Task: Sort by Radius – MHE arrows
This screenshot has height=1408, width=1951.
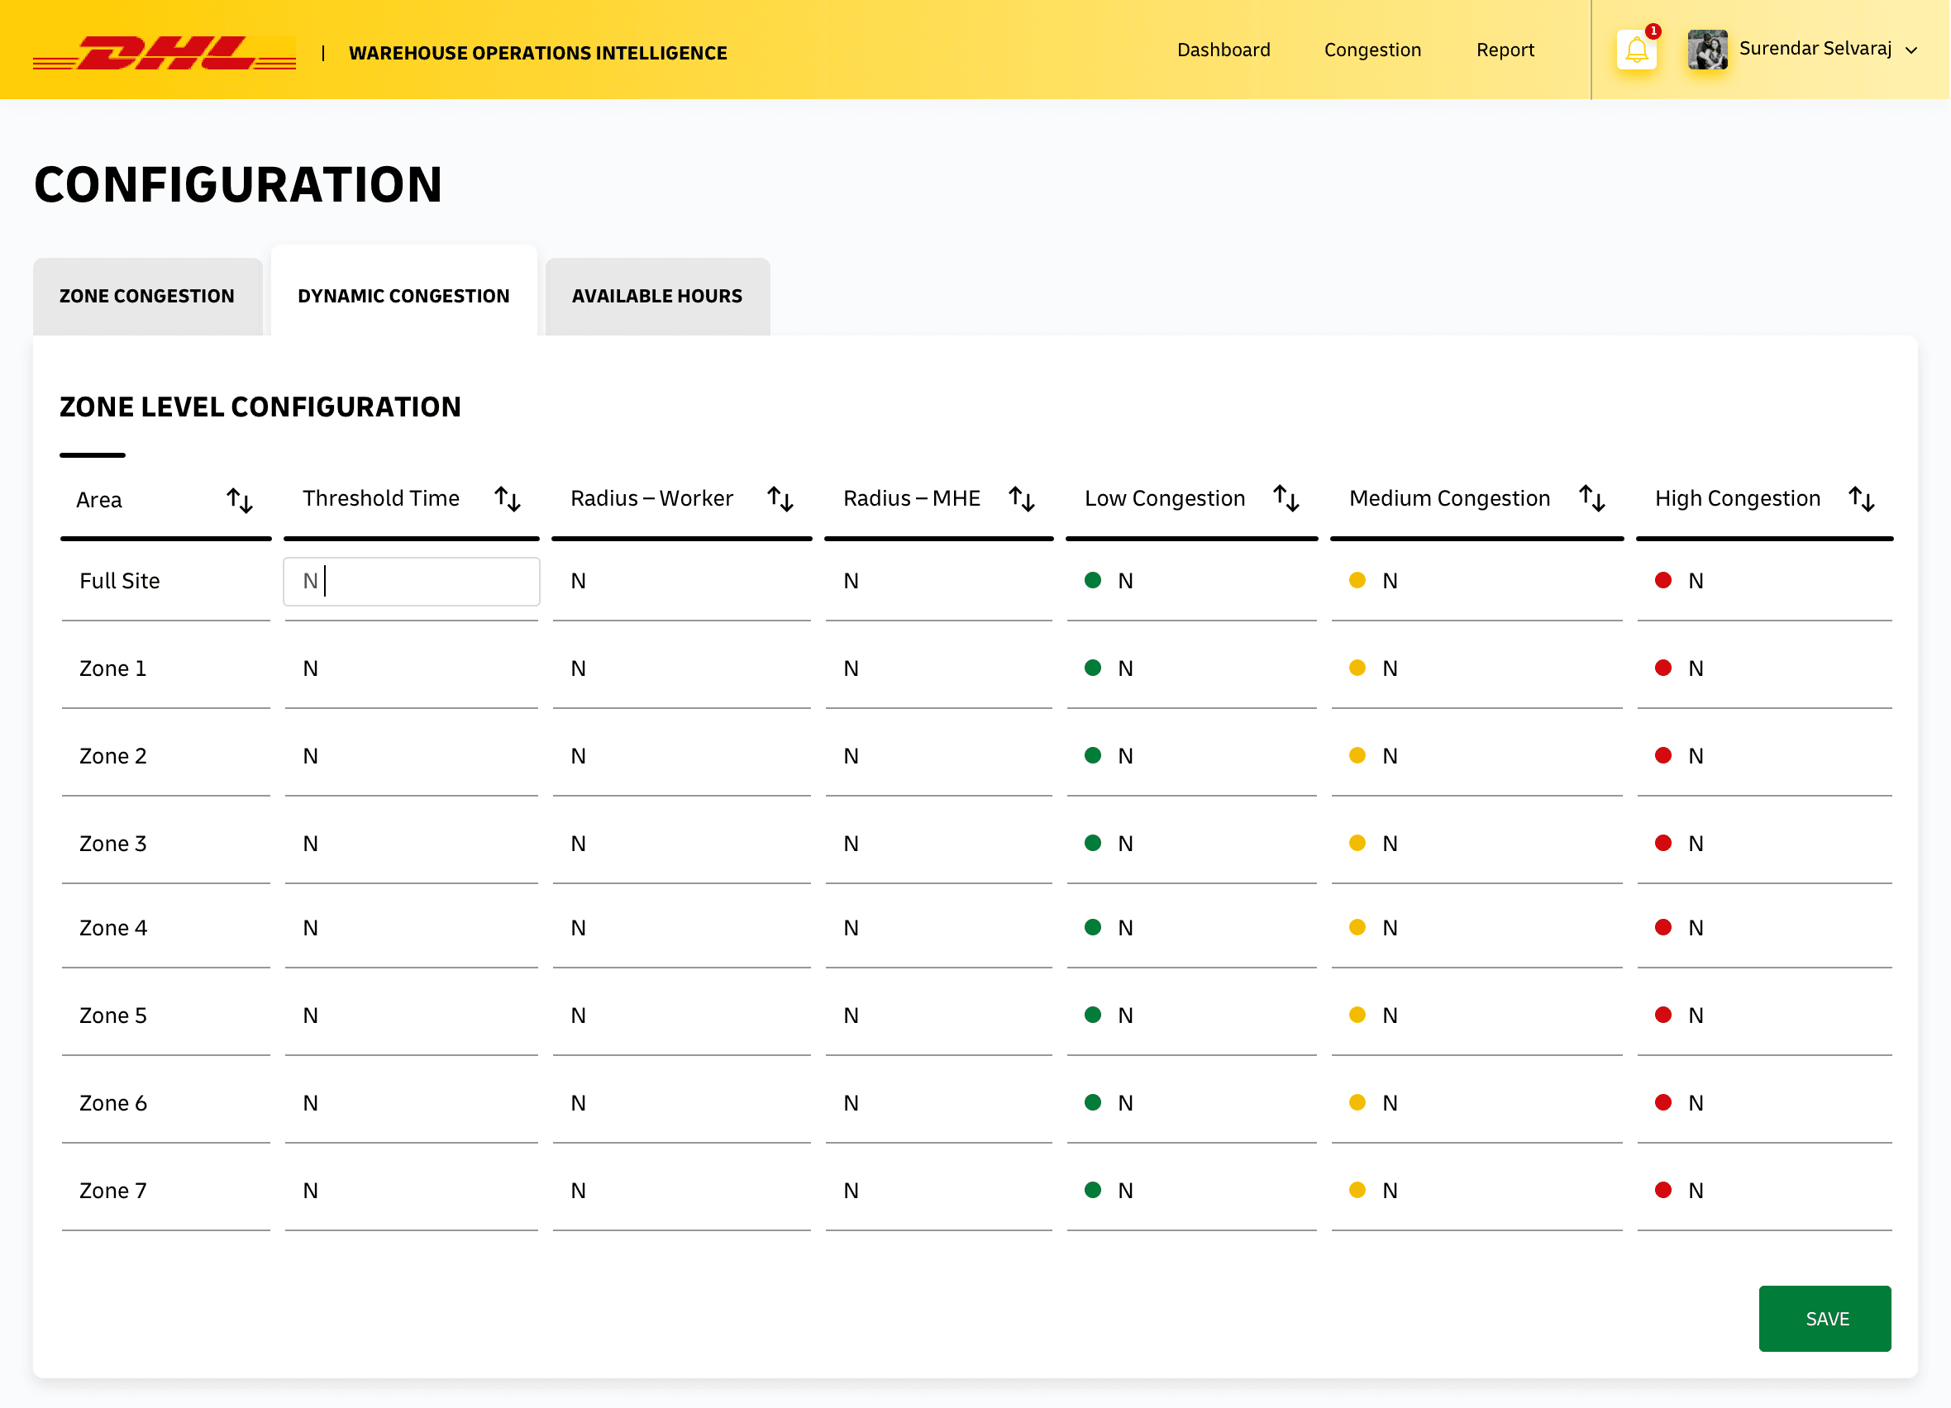Action: (x=1022, y=498)
